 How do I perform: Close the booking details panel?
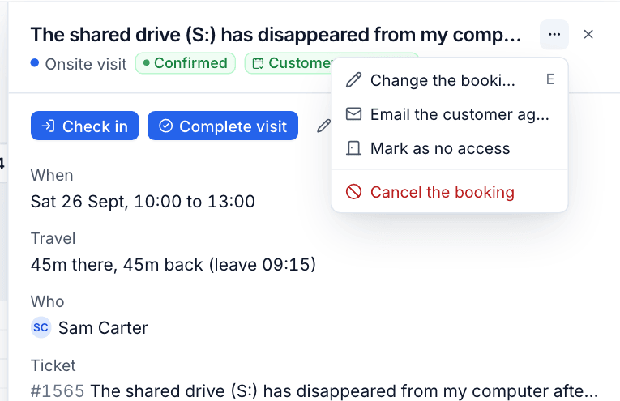coord(588,34)
